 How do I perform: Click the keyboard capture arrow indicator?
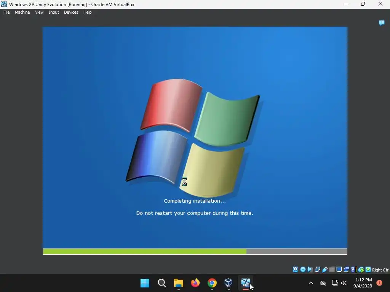[x=368, y=270]
